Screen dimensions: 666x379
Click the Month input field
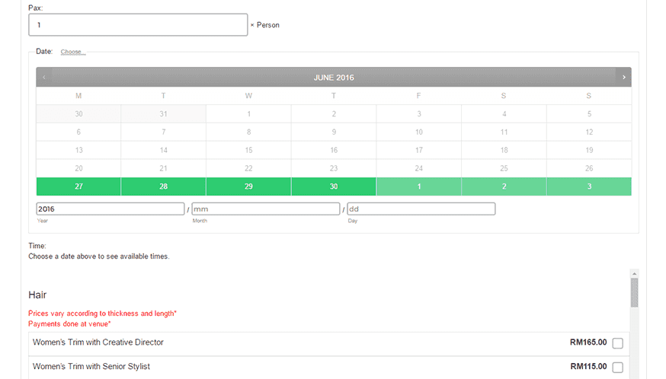pos(265,209)
